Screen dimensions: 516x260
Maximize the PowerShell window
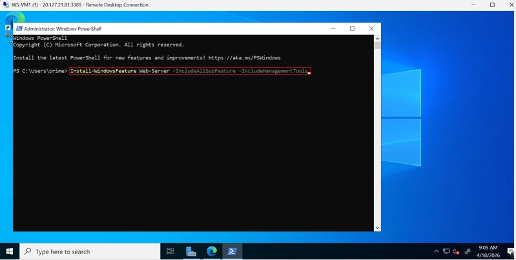[352, 28]
